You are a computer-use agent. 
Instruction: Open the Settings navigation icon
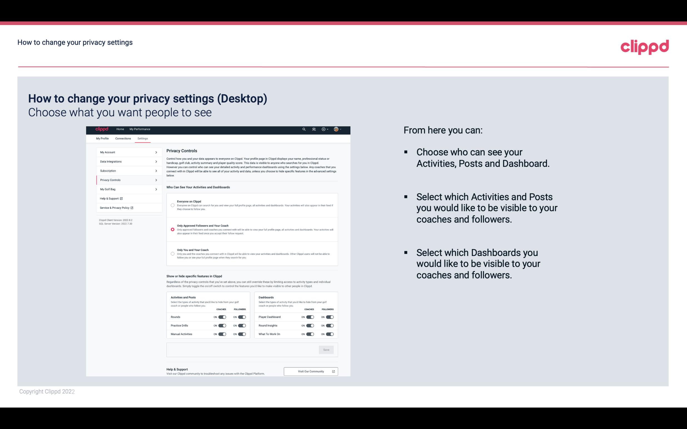click(143, 138)
